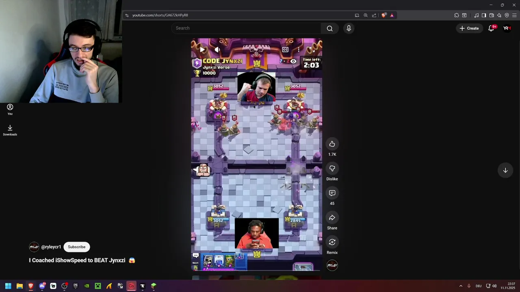
Task: Open the @ryleycr1 channel link
Action: (x=51, y=247)
